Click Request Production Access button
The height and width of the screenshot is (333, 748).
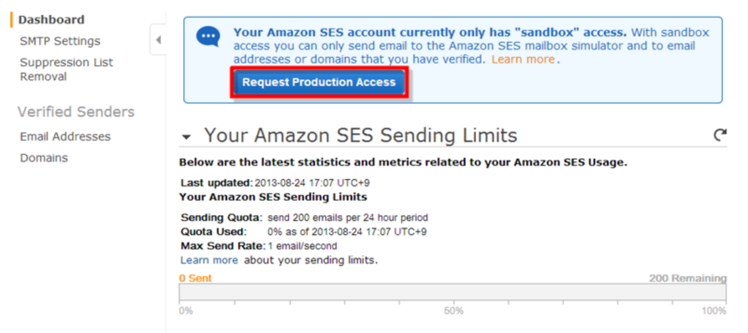point(319,82)
